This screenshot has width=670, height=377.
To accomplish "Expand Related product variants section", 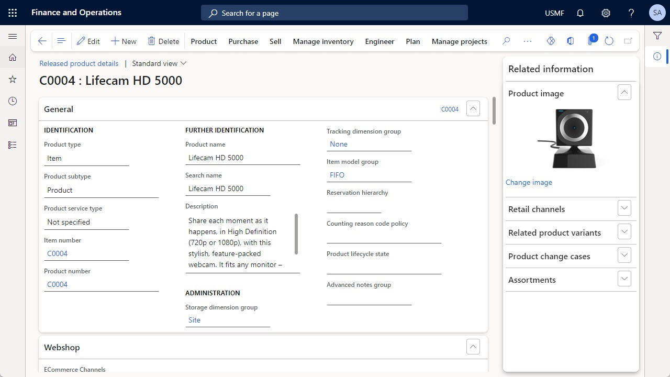I will click(x=624, y=232).
